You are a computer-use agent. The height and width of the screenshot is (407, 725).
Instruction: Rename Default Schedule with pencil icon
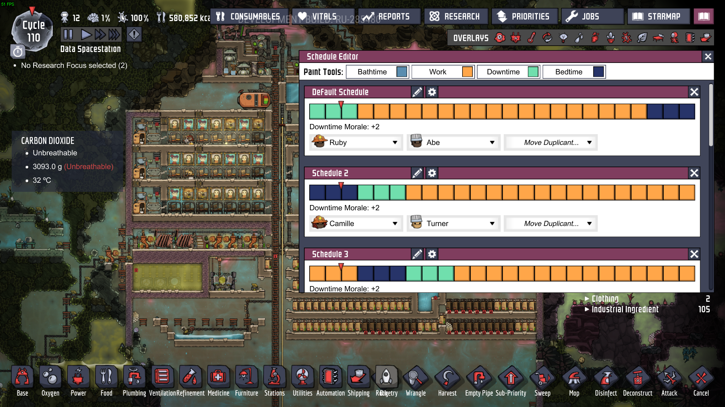click(417, 92)
